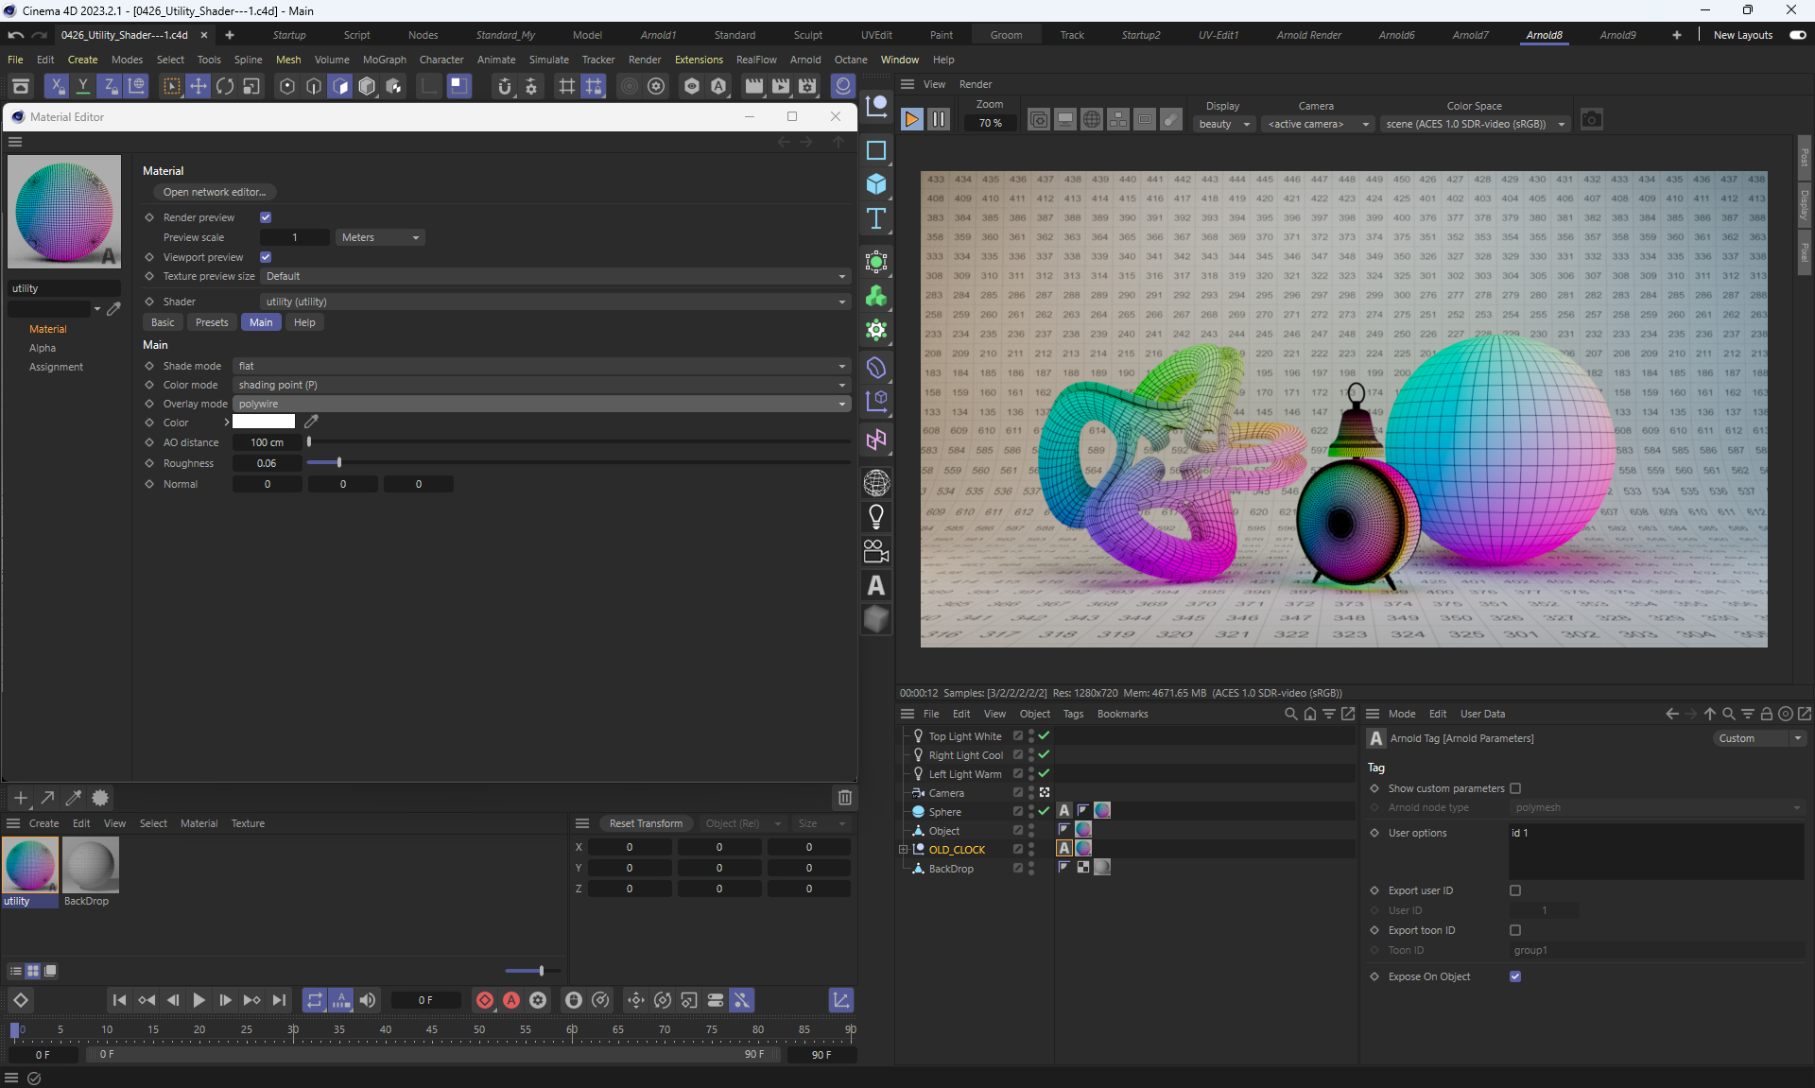Open the Shade mode dropdown
The image size is (1815, 1088).
(541, 366)
